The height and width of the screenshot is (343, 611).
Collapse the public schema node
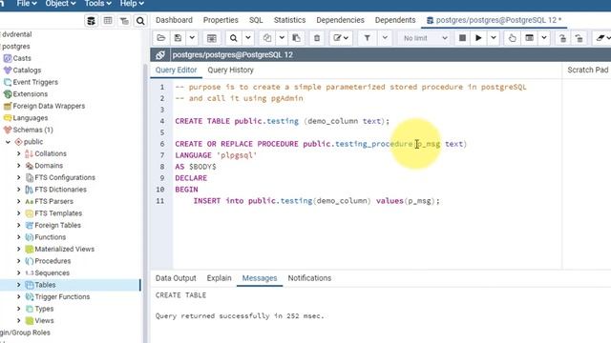click(x=9, y=142)
